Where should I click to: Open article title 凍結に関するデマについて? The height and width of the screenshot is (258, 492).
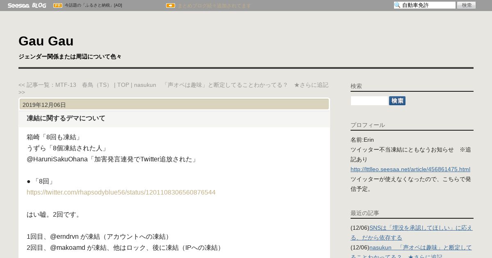66,118
